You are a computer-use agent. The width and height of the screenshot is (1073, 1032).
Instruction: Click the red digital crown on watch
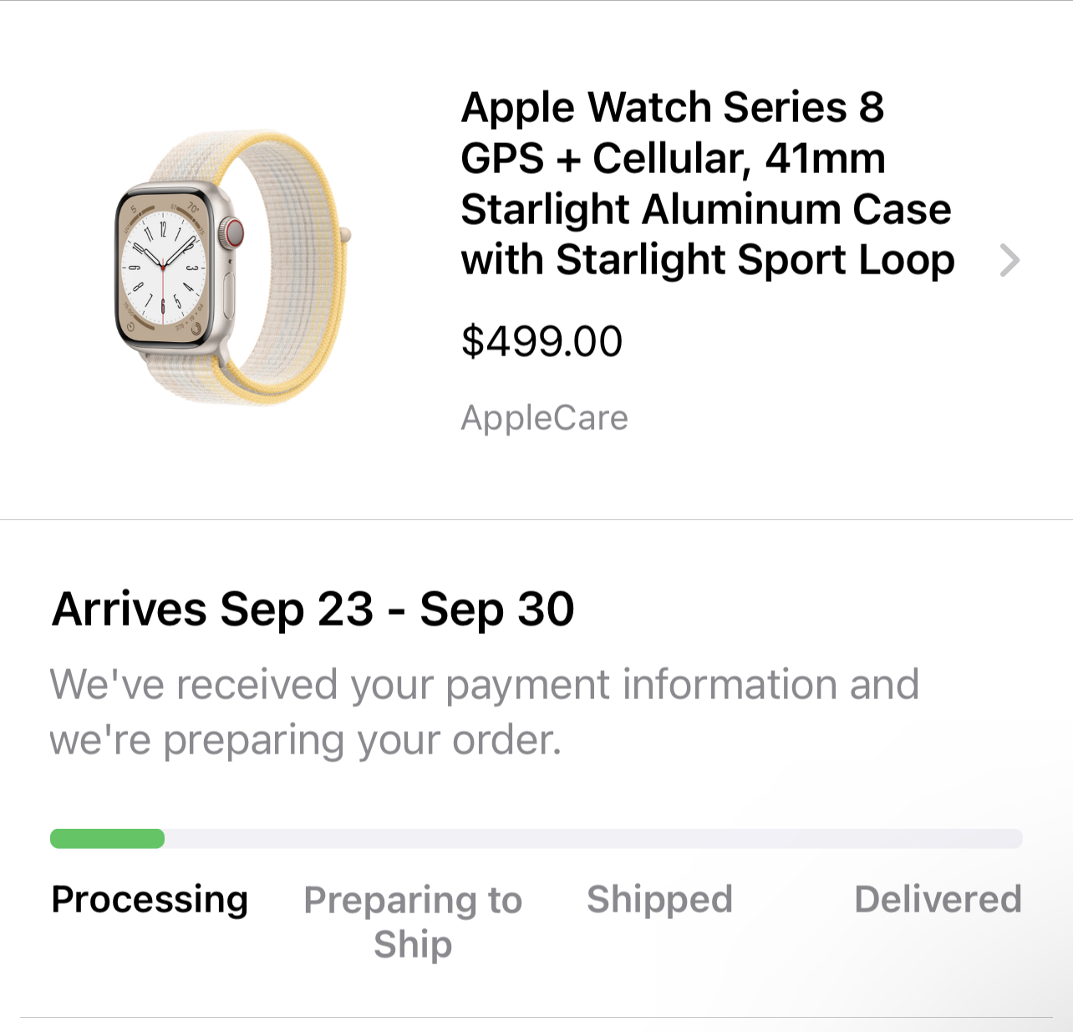click(232, 232)
